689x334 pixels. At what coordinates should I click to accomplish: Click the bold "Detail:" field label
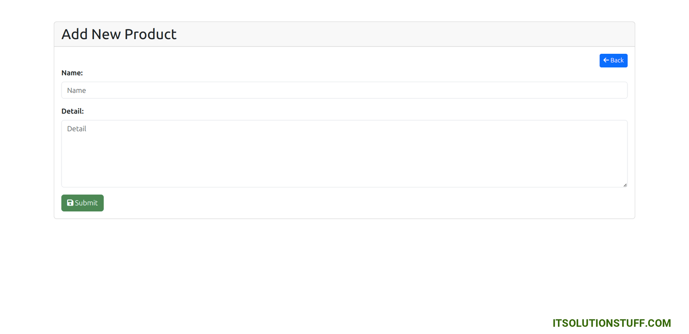72,111
